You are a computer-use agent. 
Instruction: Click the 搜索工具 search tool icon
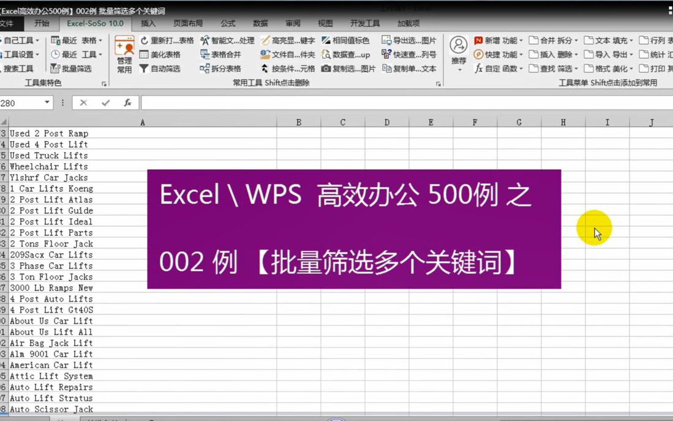pos(17,67)
